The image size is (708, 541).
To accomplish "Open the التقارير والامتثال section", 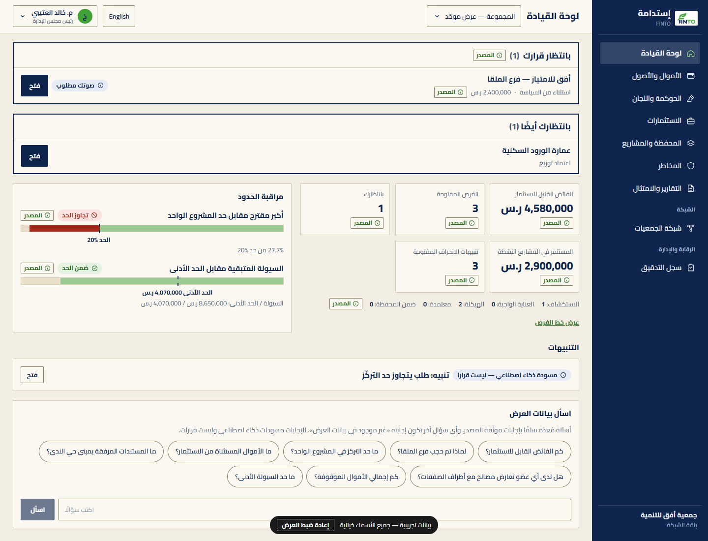I will click(x=650, y=188).
